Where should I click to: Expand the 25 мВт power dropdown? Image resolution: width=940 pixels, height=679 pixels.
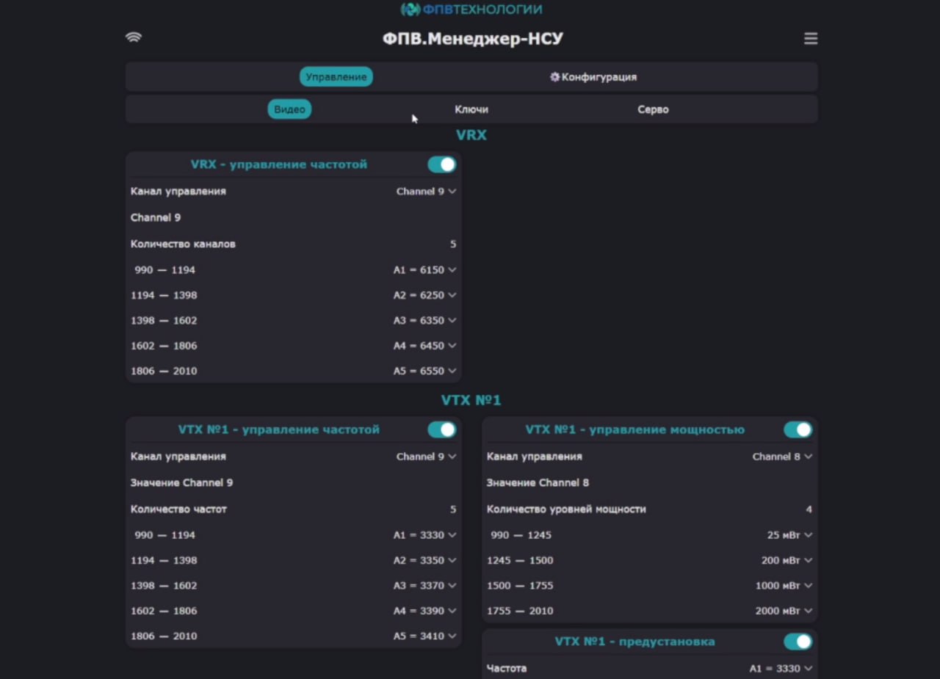pos(789,535)
